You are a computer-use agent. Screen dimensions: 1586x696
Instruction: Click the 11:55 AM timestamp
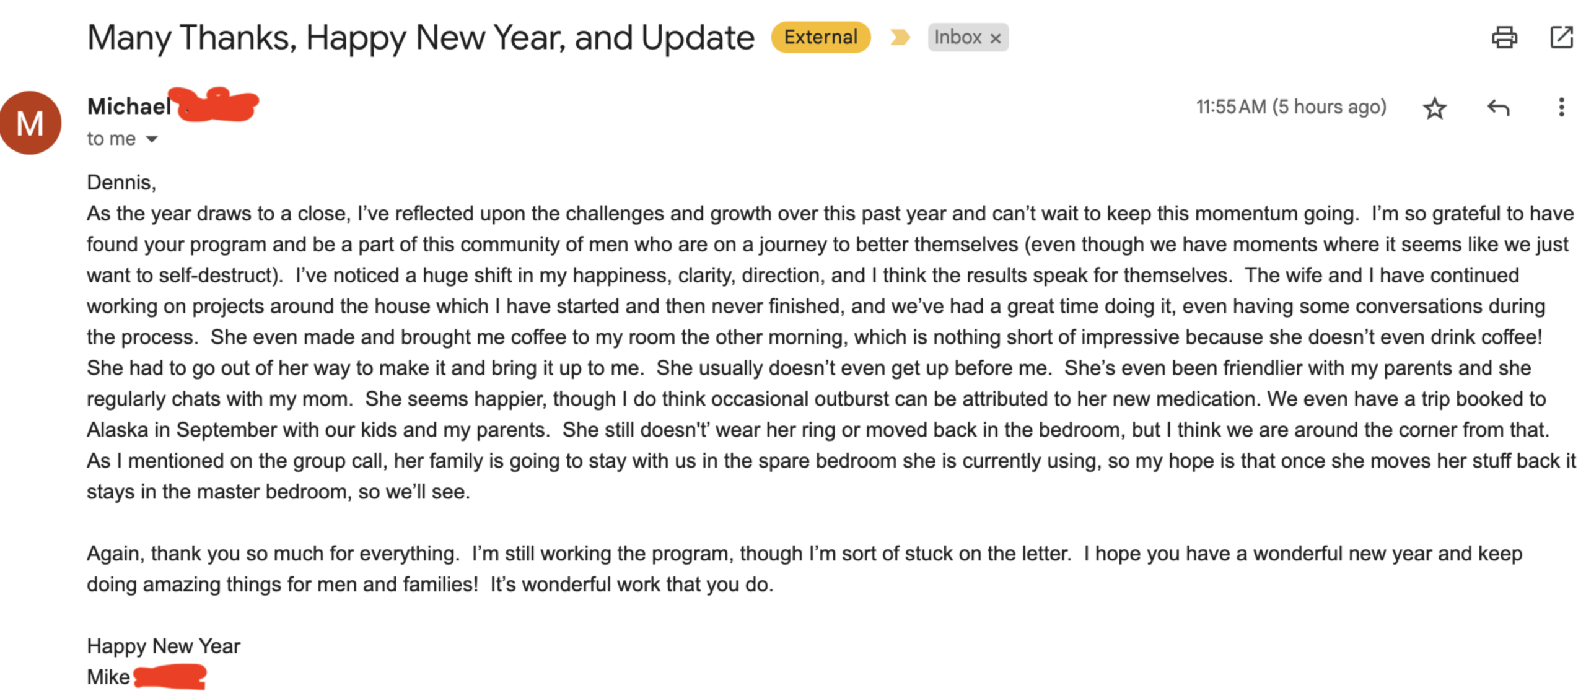[1290, 107]
